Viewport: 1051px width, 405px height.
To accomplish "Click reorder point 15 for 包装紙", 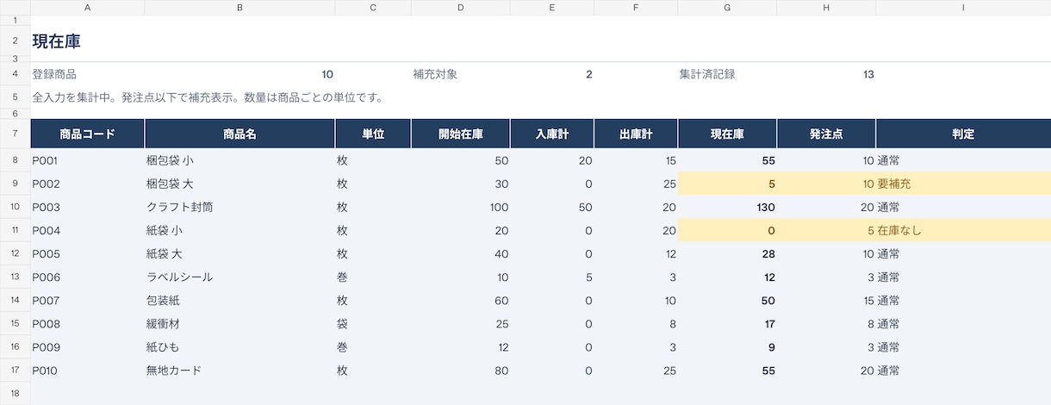I will pyautogui.click(x=868, y=300).
